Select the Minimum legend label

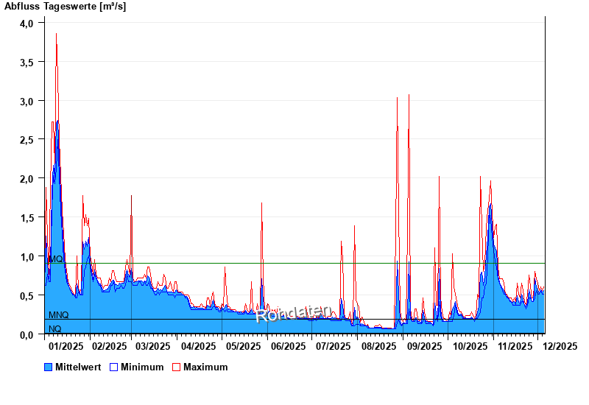pos(142,367)
